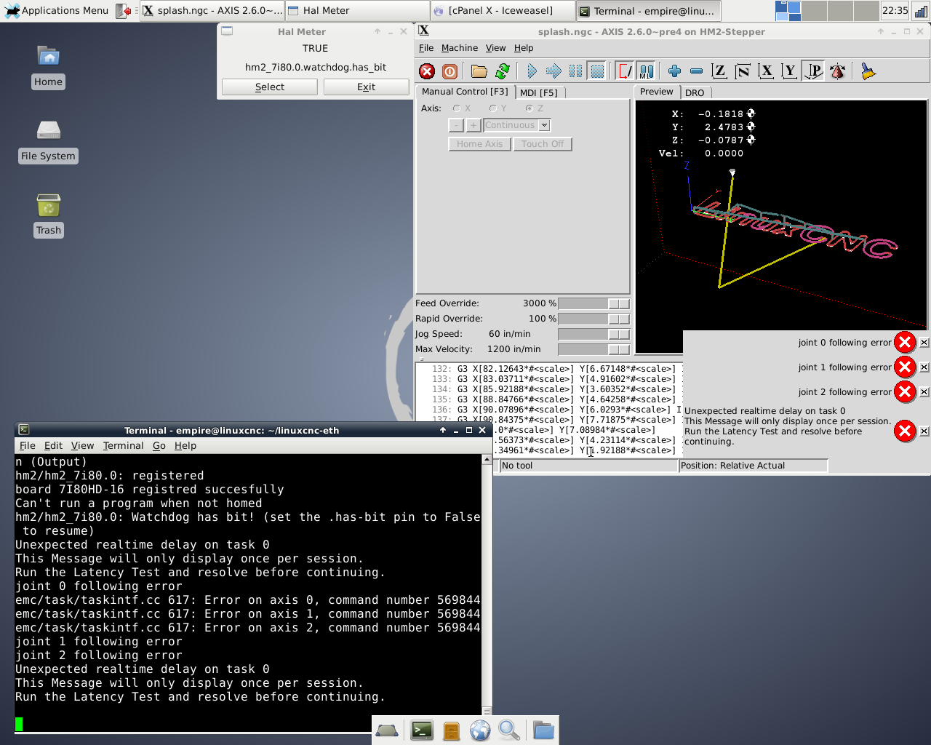Launch terminal emulator from bottom dock
The width and height of the screenshot is (931, 745).
[x=422, y=730]
